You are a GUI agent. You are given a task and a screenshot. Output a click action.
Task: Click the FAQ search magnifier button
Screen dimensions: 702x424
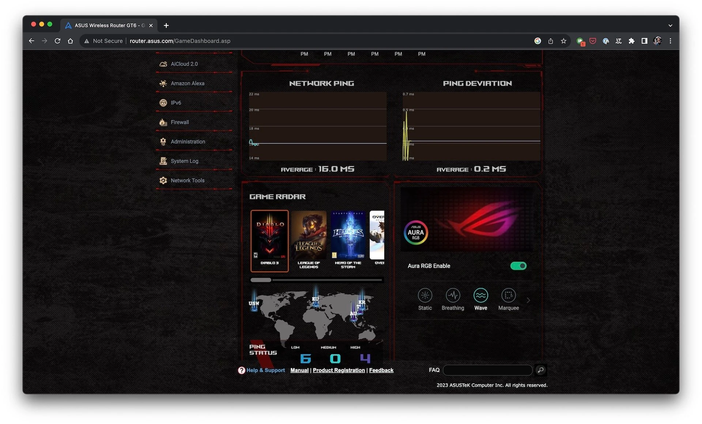click(x=540, y=370)
